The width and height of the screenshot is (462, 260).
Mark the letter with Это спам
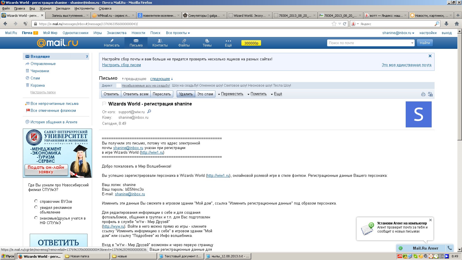[205, 94]
